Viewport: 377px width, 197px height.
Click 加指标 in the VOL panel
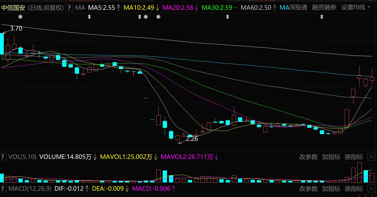pyautogui.click(x=331, y=157)
